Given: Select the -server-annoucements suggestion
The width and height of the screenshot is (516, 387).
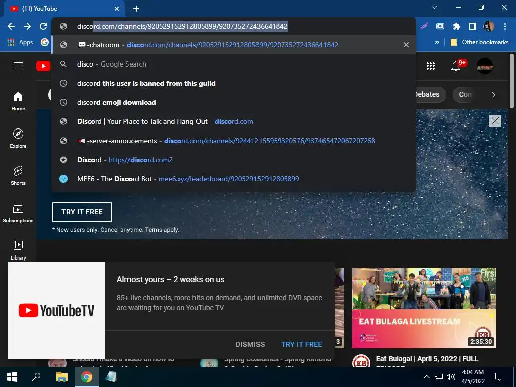Looking at the screenshot, I should tap(234, 141).
